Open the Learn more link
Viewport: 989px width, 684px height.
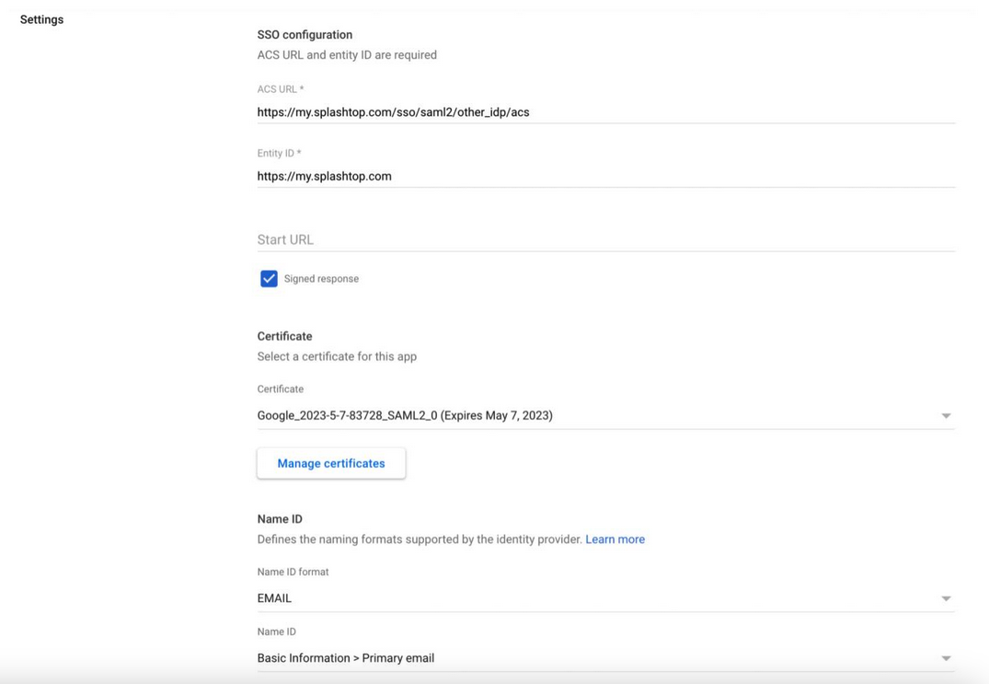pyautogui.click(x=615, y=539)
